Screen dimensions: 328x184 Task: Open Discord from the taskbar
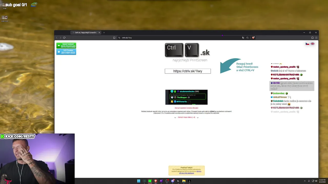click(172, 181)
